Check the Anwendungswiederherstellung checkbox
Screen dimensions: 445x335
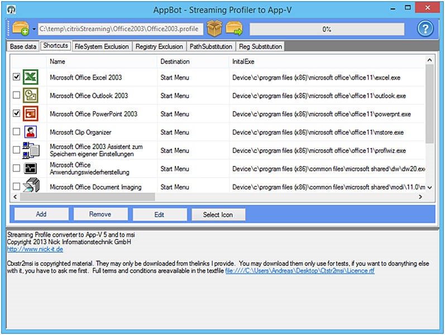point(16,168)
